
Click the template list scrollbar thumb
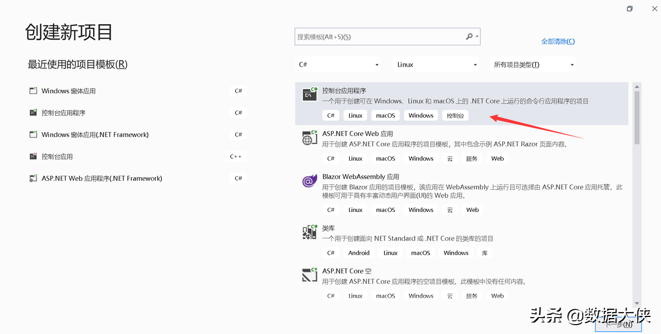pyautogui.click(x=637, y=118)
